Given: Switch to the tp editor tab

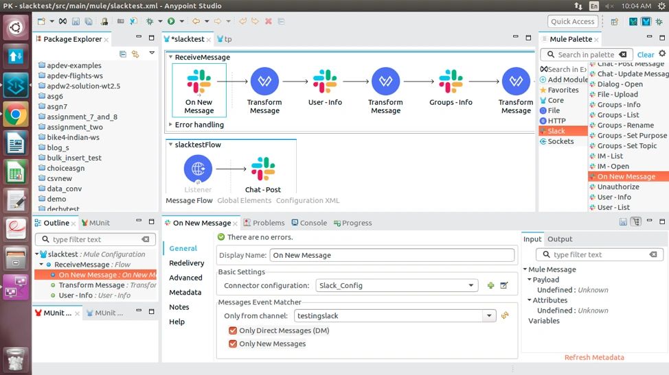Looking at the screenshot, I should [x=225, y=39].
